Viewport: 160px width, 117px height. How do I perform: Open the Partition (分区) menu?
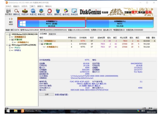24,6
